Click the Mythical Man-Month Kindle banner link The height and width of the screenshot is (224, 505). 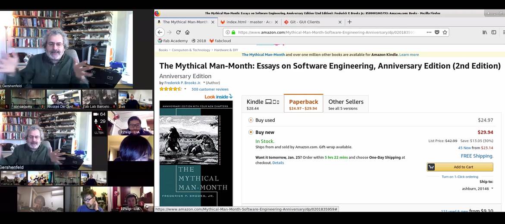(x=263, y=55)
